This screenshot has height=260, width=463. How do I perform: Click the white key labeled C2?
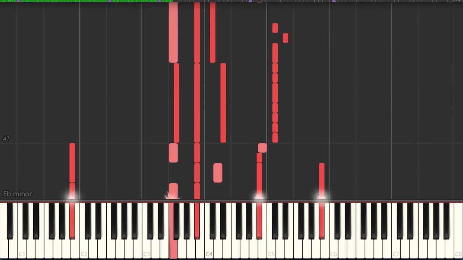click(x=84, y=249)
